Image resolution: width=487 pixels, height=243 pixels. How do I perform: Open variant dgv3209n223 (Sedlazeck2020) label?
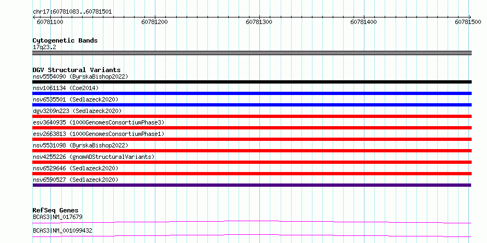tap(77, 111)
